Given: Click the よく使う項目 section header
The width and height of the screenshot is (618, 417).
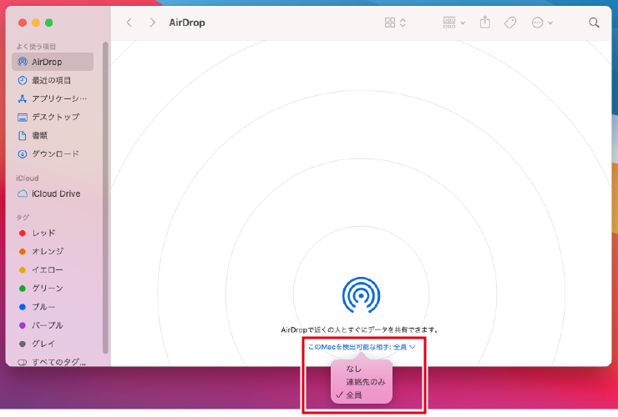Looking at the screenshot, I should point(36,47).
